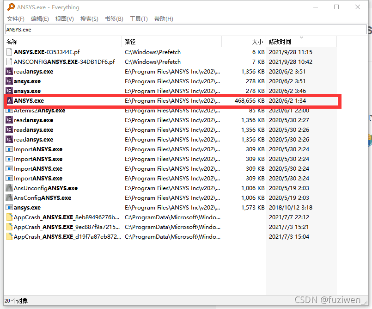Click folder icon of AppCrash_ANSYS.EXE_d19f7a87eb872
The width and height of the screenshot is (372, 309).
pos(10,236)
